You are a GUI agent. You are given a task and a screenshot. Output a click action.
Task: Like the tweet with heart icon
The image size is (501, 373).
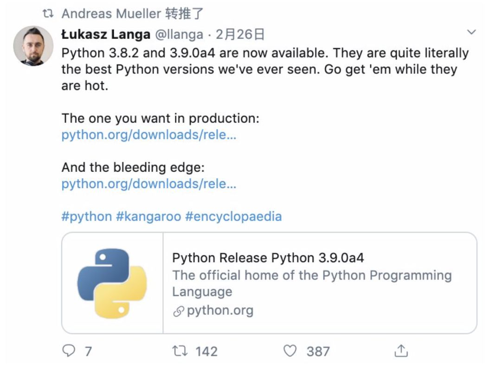tap(290, 351)
